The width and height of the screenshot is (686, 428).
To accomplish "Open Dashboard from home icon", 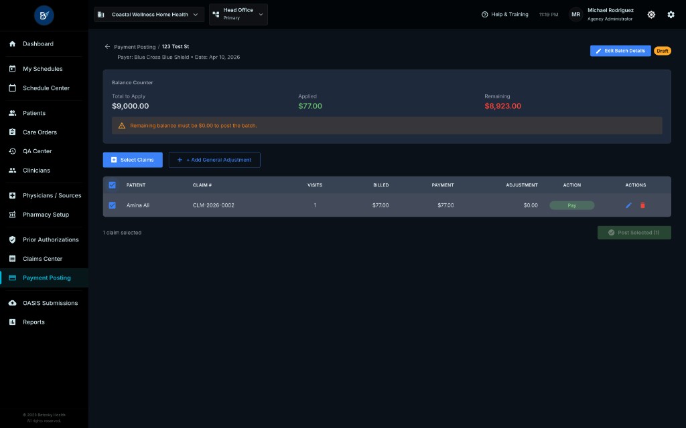I will pyautogui.click(x=12, y=43).
